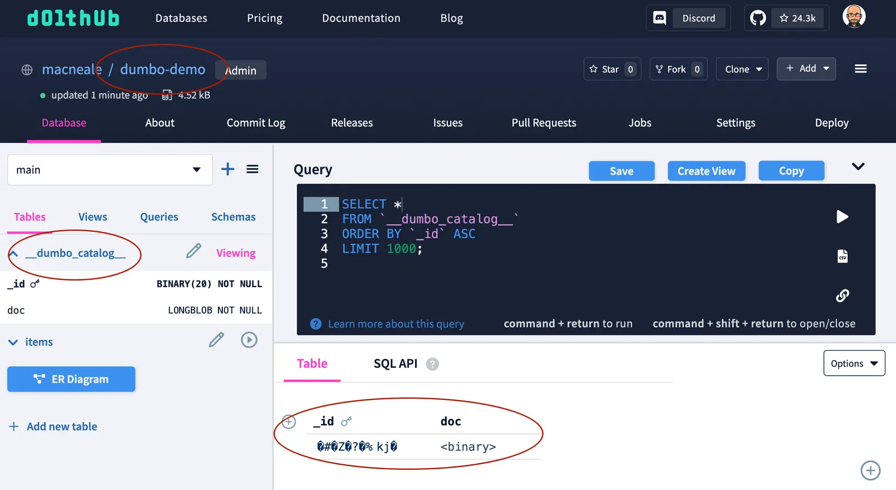Click the database size icon near 4.52 kB

[x=167, y=95]
